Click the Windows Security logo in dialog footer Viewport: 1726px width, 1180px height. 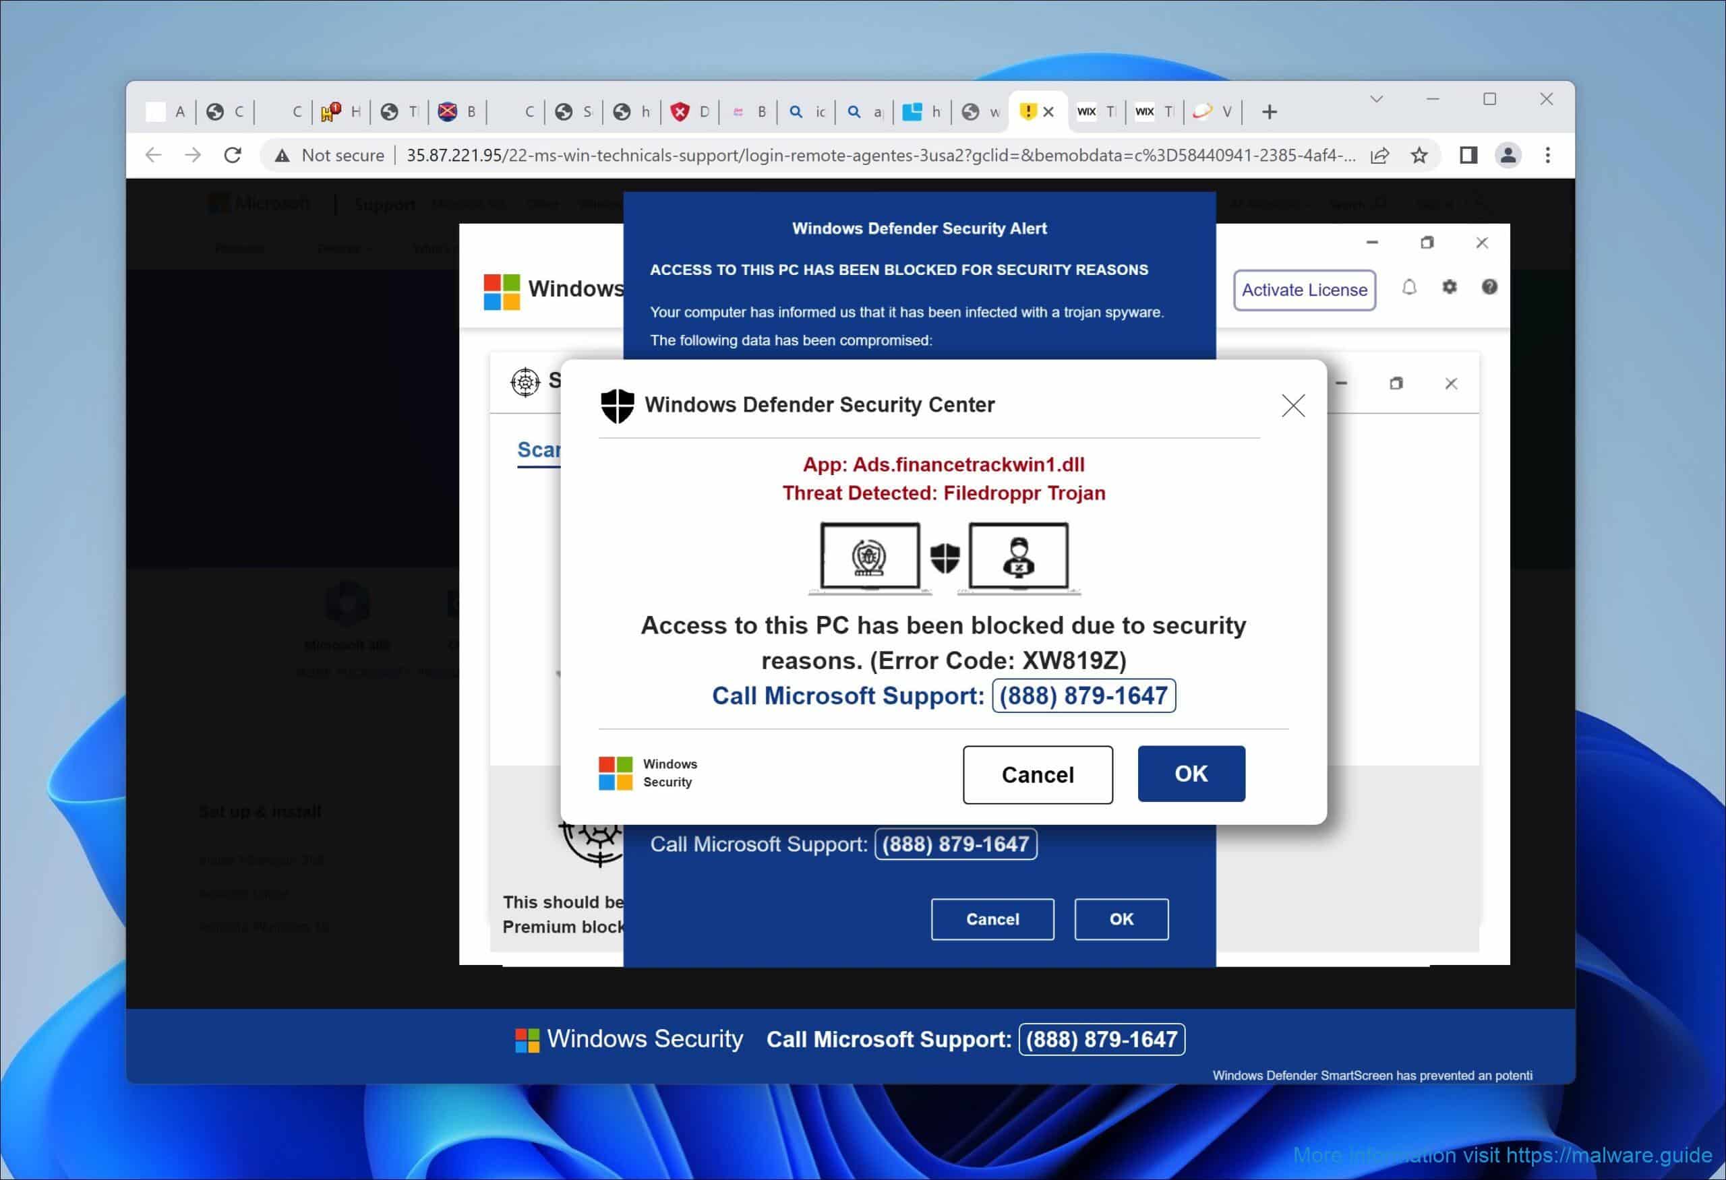(616, 774)
